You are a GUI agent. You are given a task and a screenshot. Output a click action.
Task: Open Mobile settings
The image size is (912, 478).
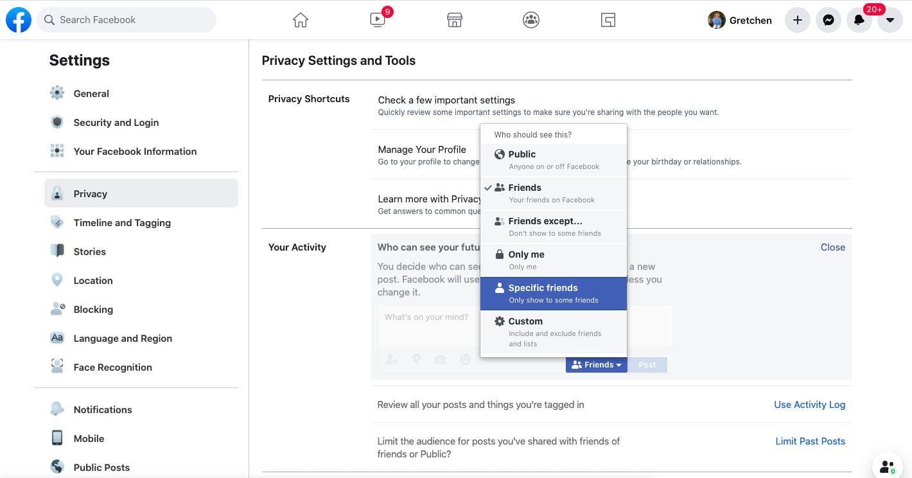coord(141,438)
